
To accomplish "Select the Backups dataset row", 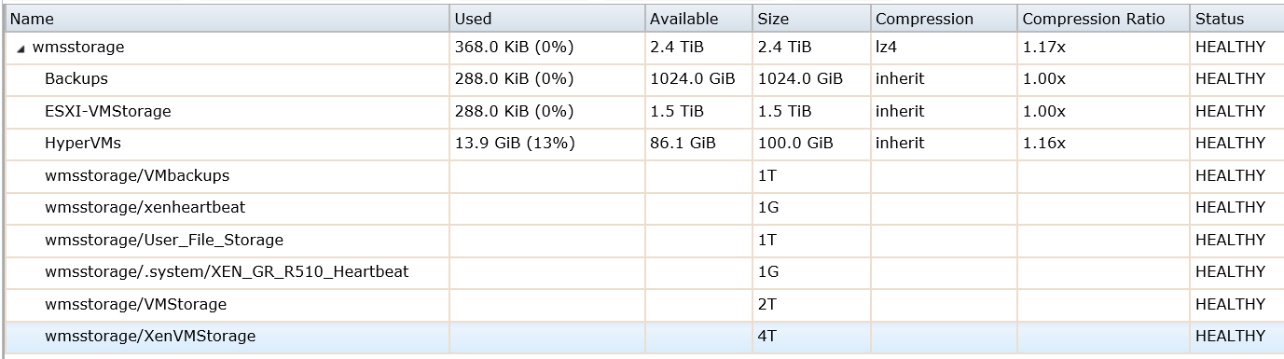I will click(x=643, y=79).
